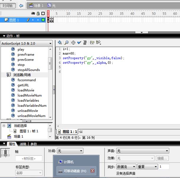Click the repeat count field showing 1
This screenshot has width=180, height=178.
pyautogui.click(x=164, y=167)
